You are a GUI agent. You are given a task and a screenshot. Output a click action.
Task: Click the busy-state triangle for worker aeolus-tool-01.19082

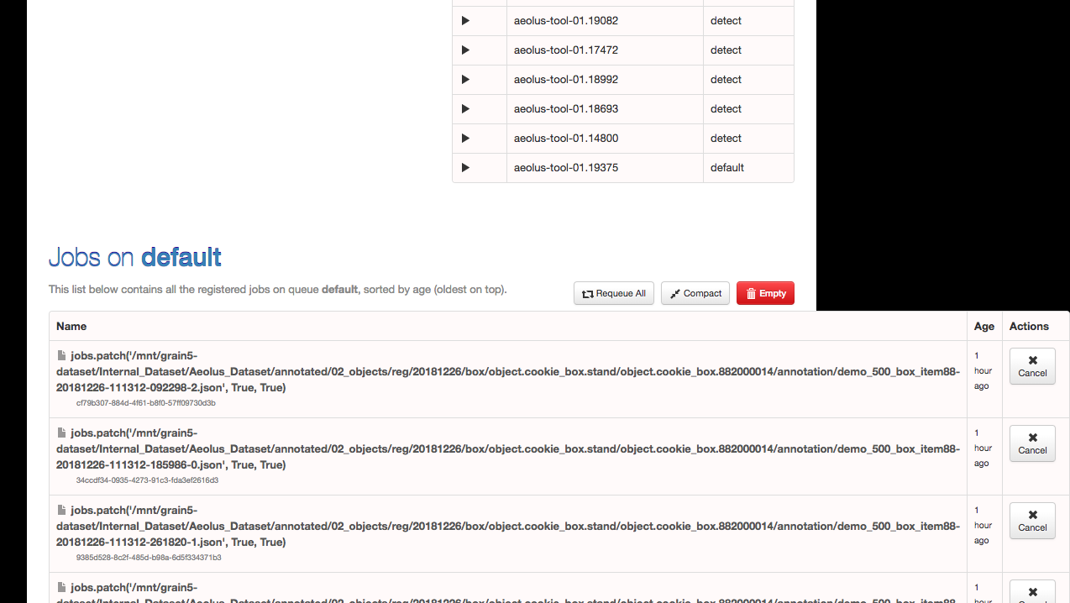464,20
